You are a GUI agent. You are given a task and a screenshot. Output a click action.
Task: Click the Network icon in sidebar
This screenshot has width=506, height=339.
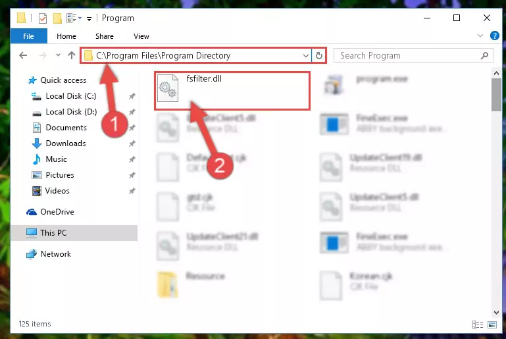click(32, 254)
